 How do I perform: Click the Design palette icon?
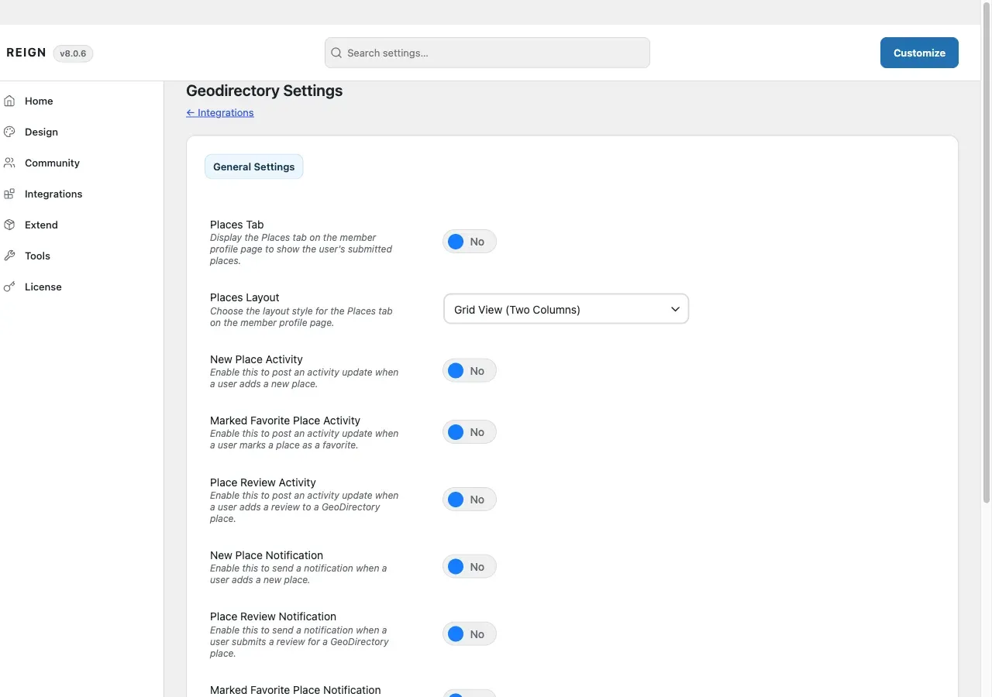tap(9, 132)
